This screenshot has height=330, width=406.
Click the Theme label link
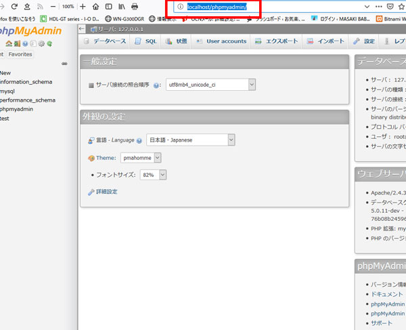coord(106,158)
